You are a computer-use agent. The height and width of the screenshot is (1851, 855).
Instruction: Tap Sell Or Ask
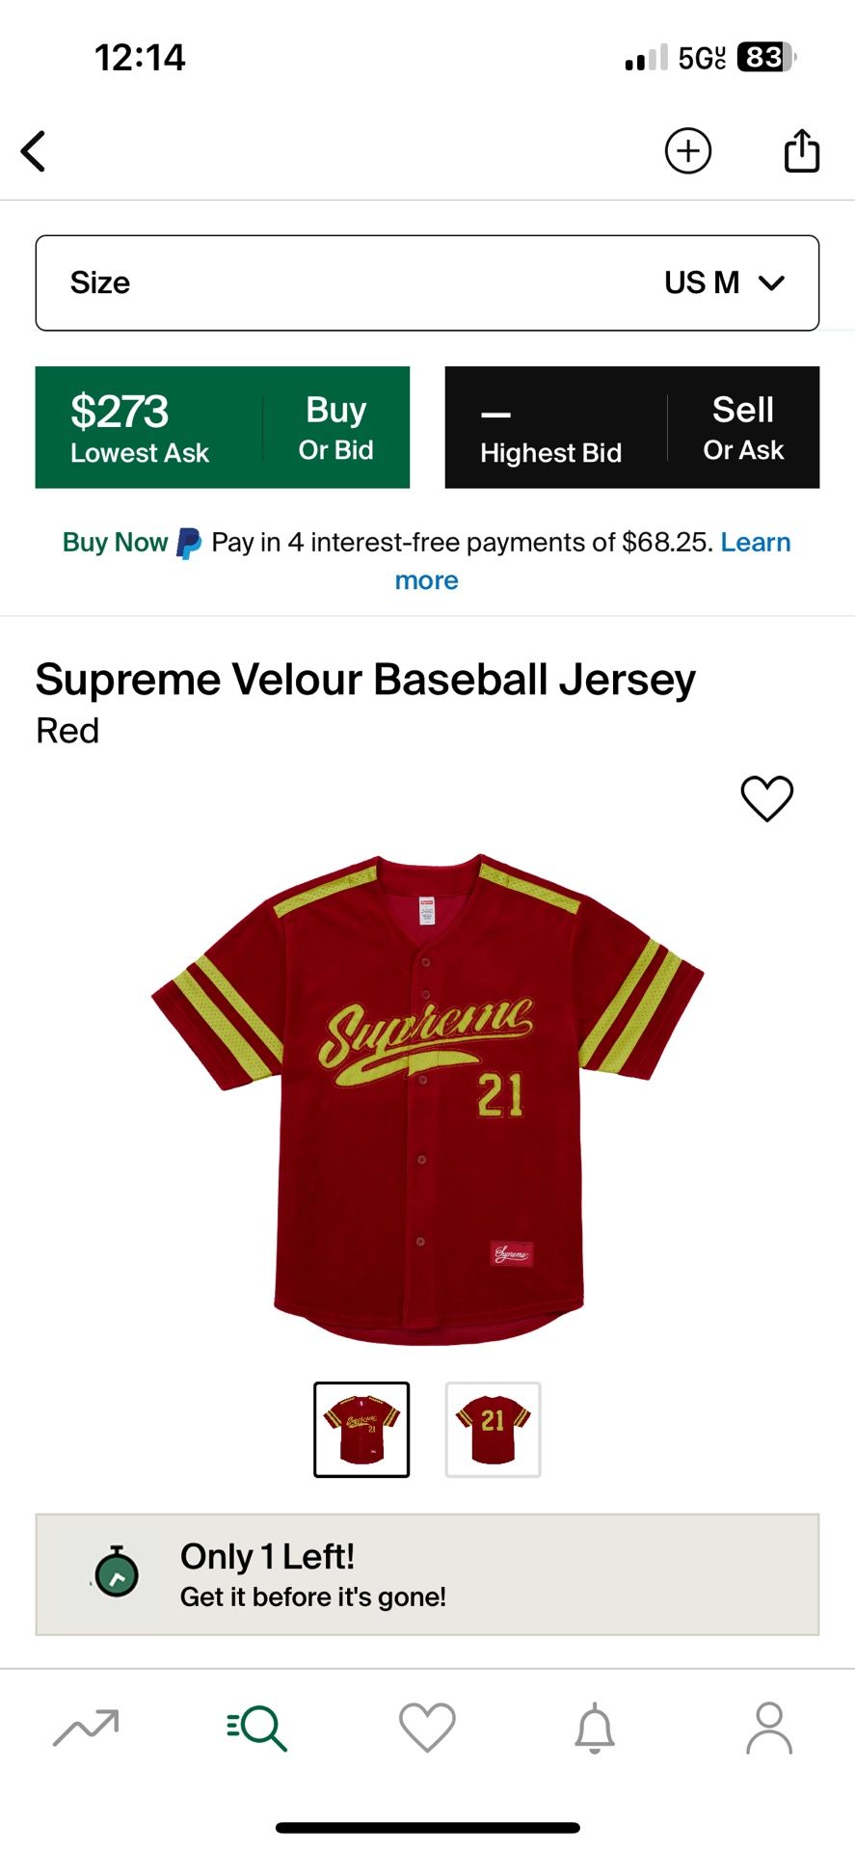(x=743, y=427)
